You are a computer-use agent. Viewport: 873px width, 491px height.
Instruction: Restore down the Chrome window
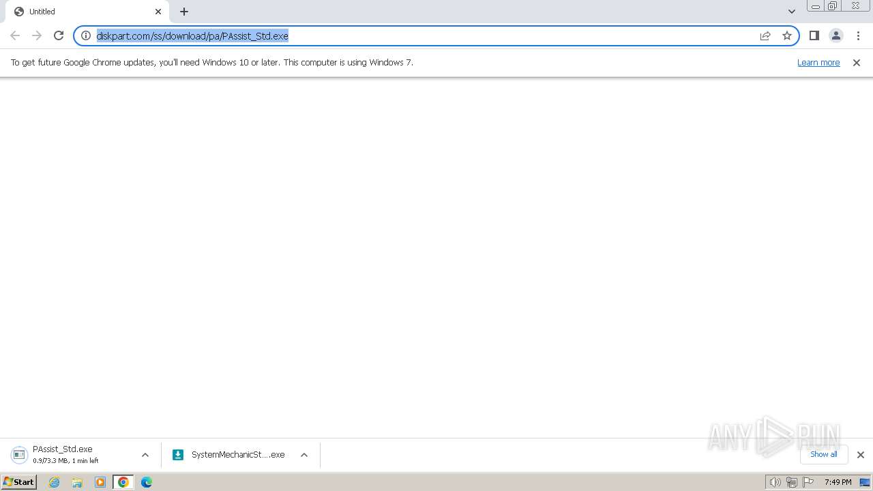833,6
